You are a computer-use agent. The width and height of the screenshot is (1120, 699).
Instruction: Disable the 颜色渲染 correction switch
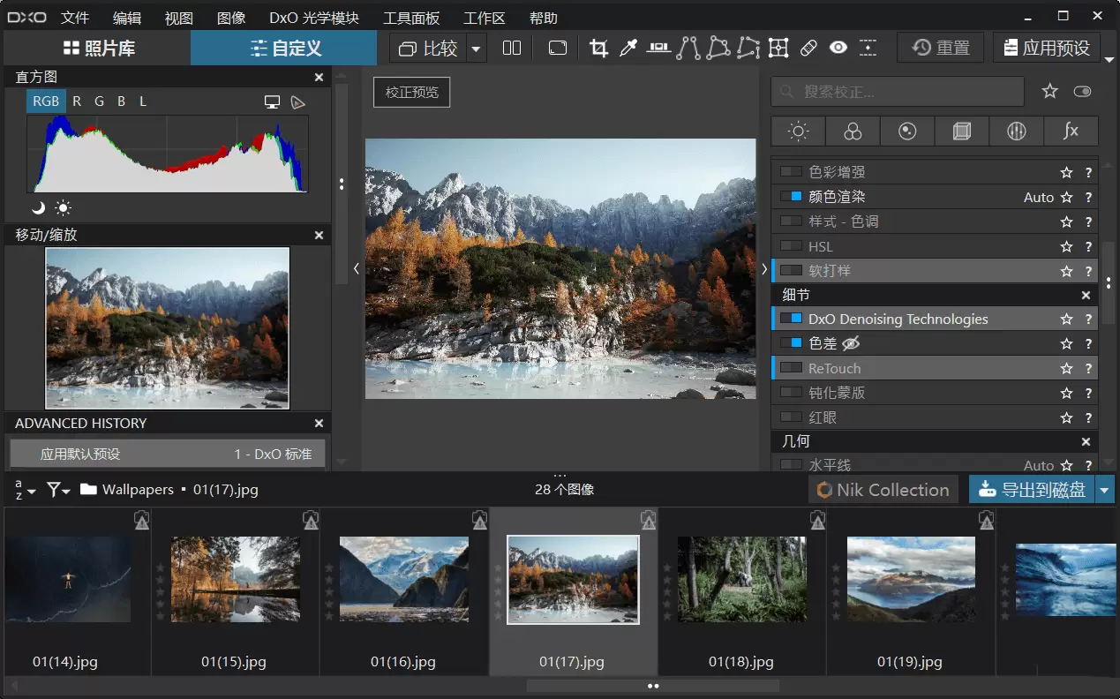(792, 197)
